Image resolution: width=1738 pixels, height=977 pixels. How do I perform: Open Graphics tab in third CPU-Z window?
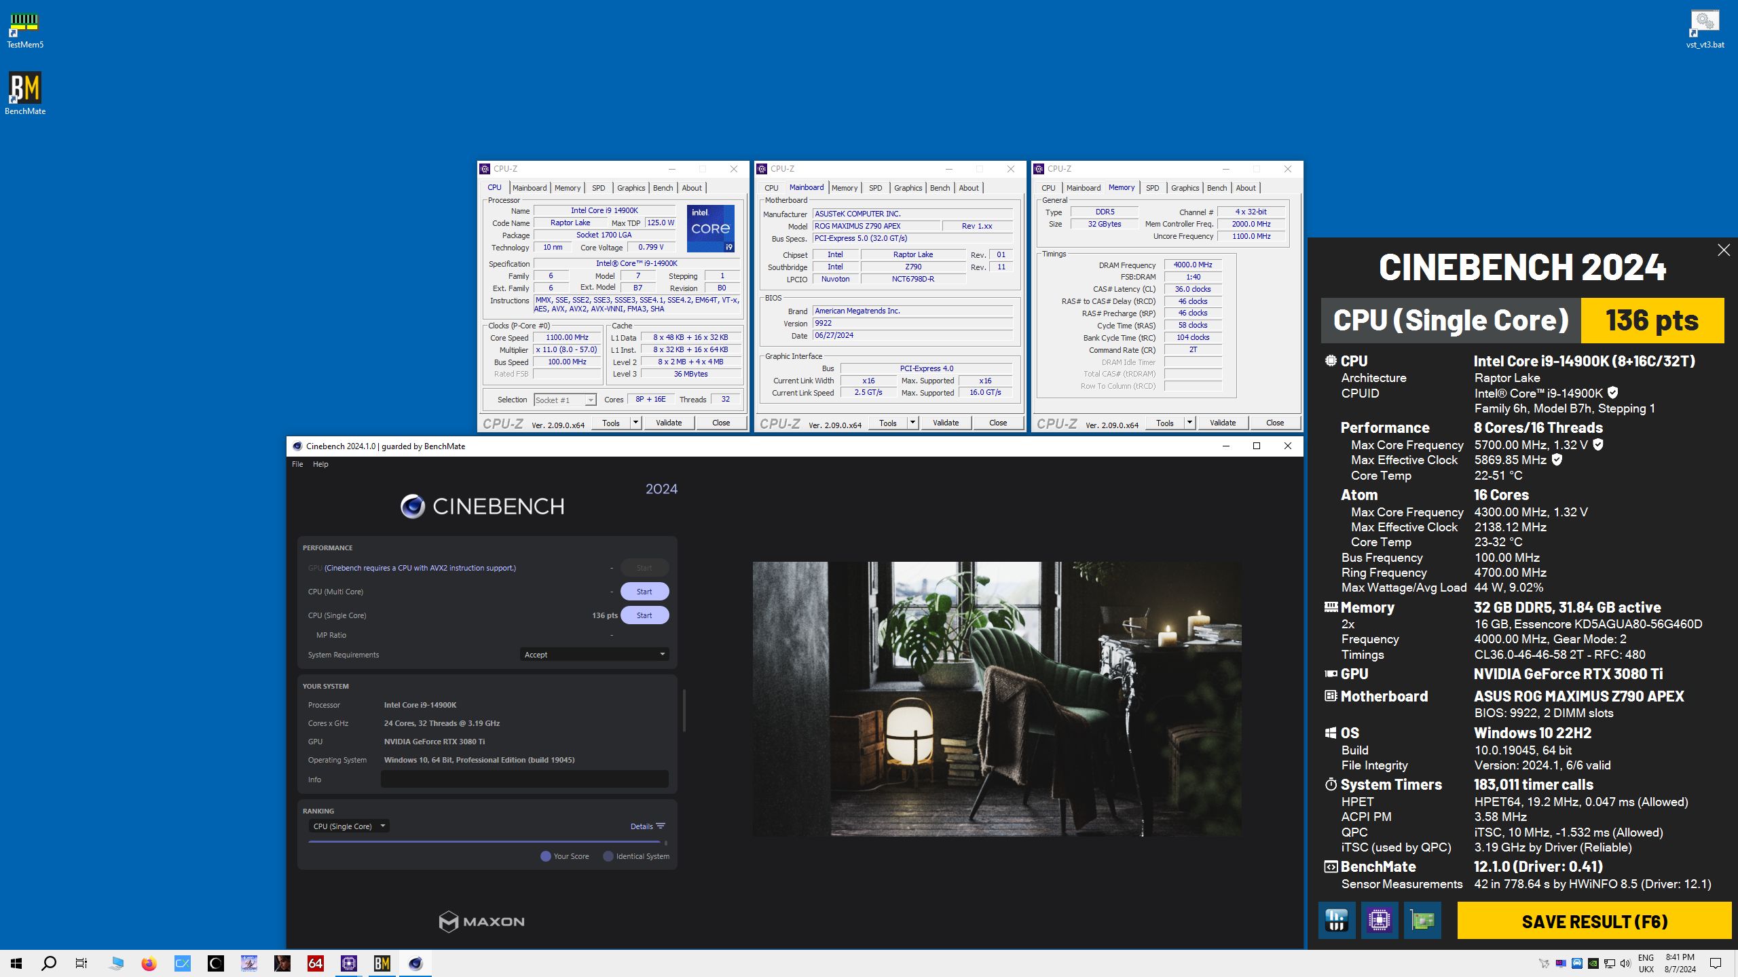(x=1185, y=188)
